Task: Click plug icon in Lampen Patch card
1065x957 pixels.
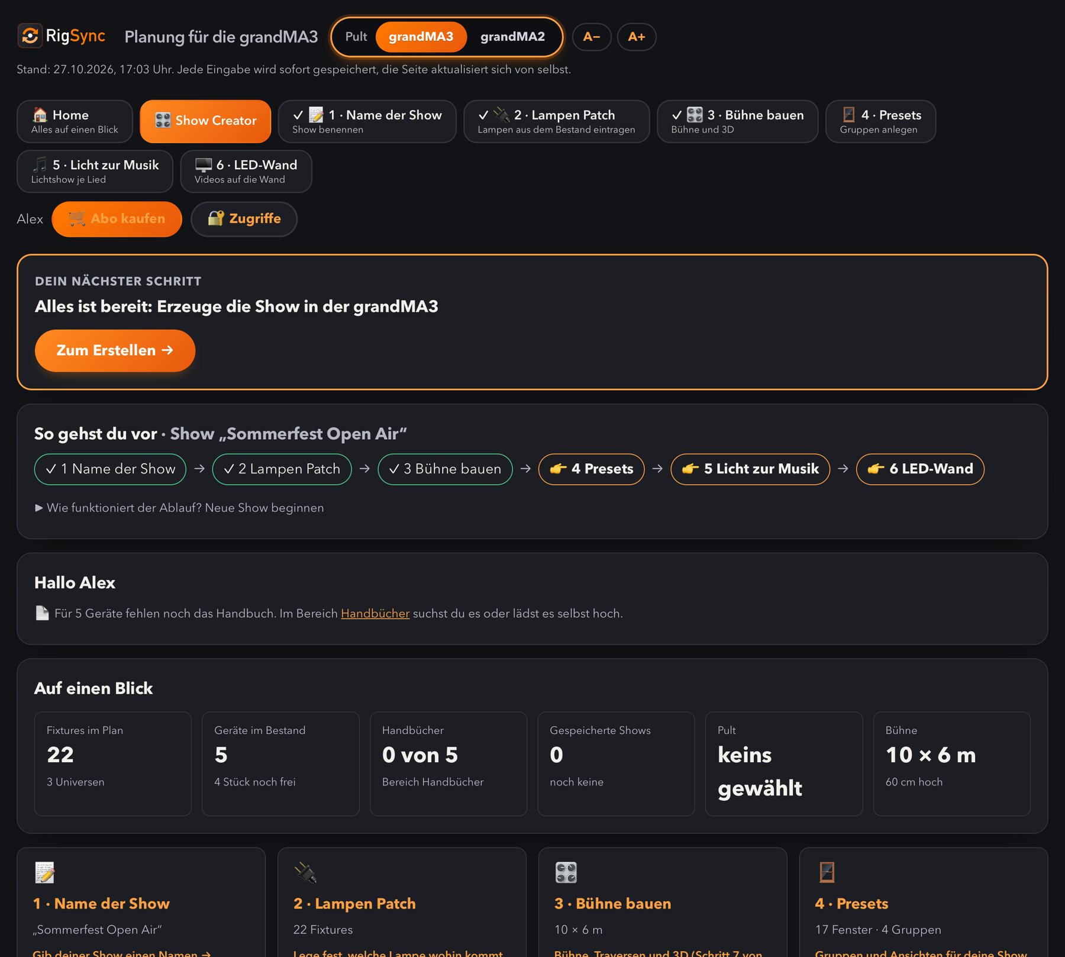Action: [x=305, y=872]
